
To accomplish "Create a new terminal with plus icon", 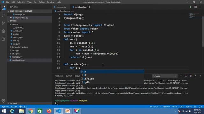I will point(181,76).
